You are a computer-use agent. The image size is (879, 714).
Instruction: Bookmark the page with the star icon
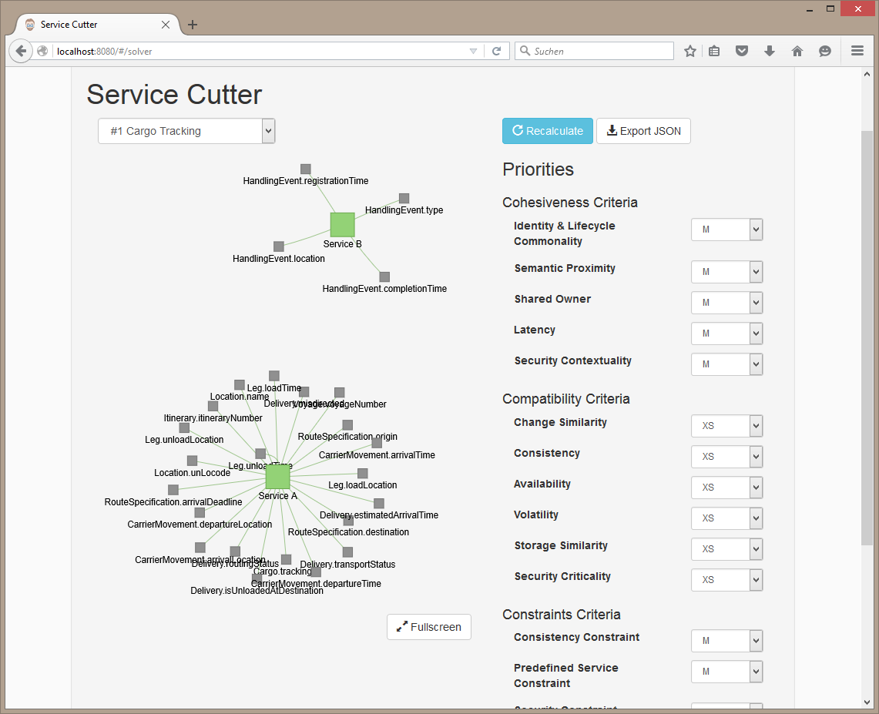coord(689,51)
